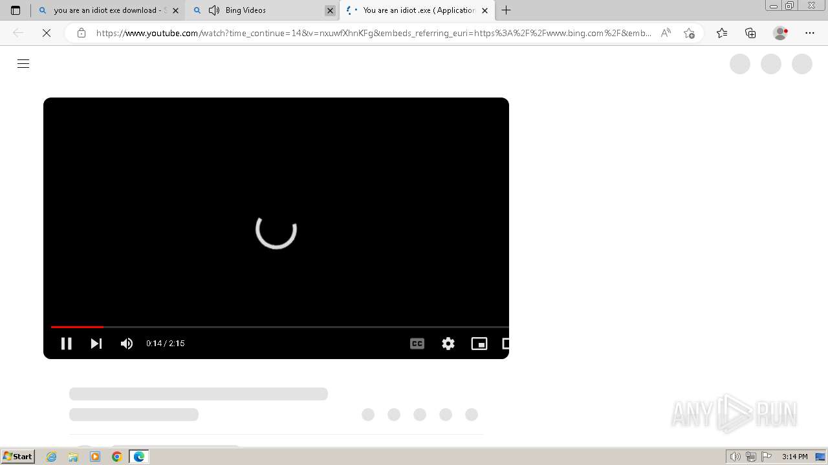Open the Start menu
Viewport: 828px width, 465px height.
(x=17, y=457)
